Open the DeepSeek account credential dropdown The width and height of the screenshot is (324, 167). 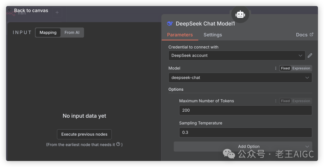tap(237, 55)
